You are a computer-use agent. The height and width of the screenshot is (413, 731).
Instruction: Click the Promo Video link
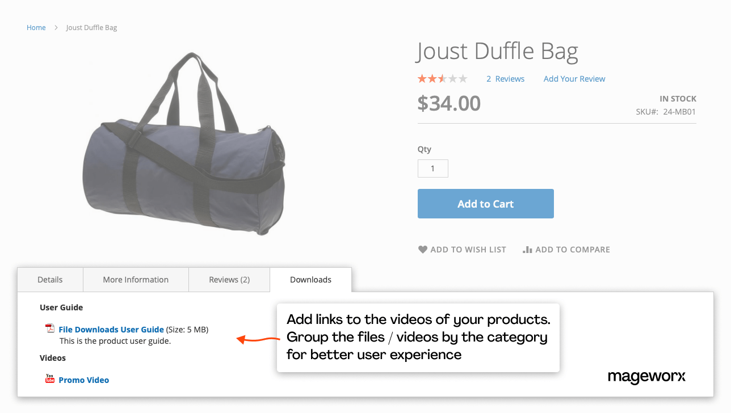tap(83, 380)
